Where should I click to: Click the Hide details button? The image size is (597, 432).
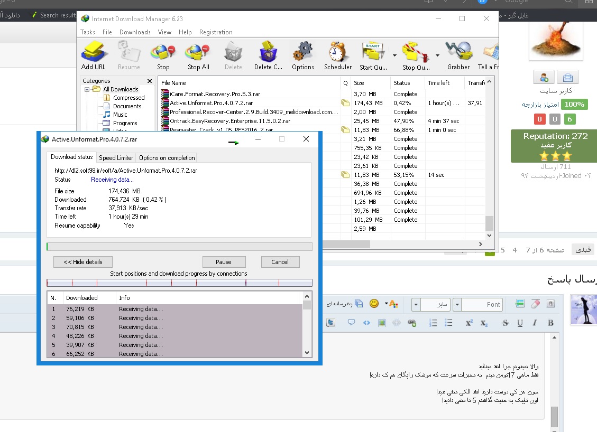pyautogui.click(x=83, y=262)
